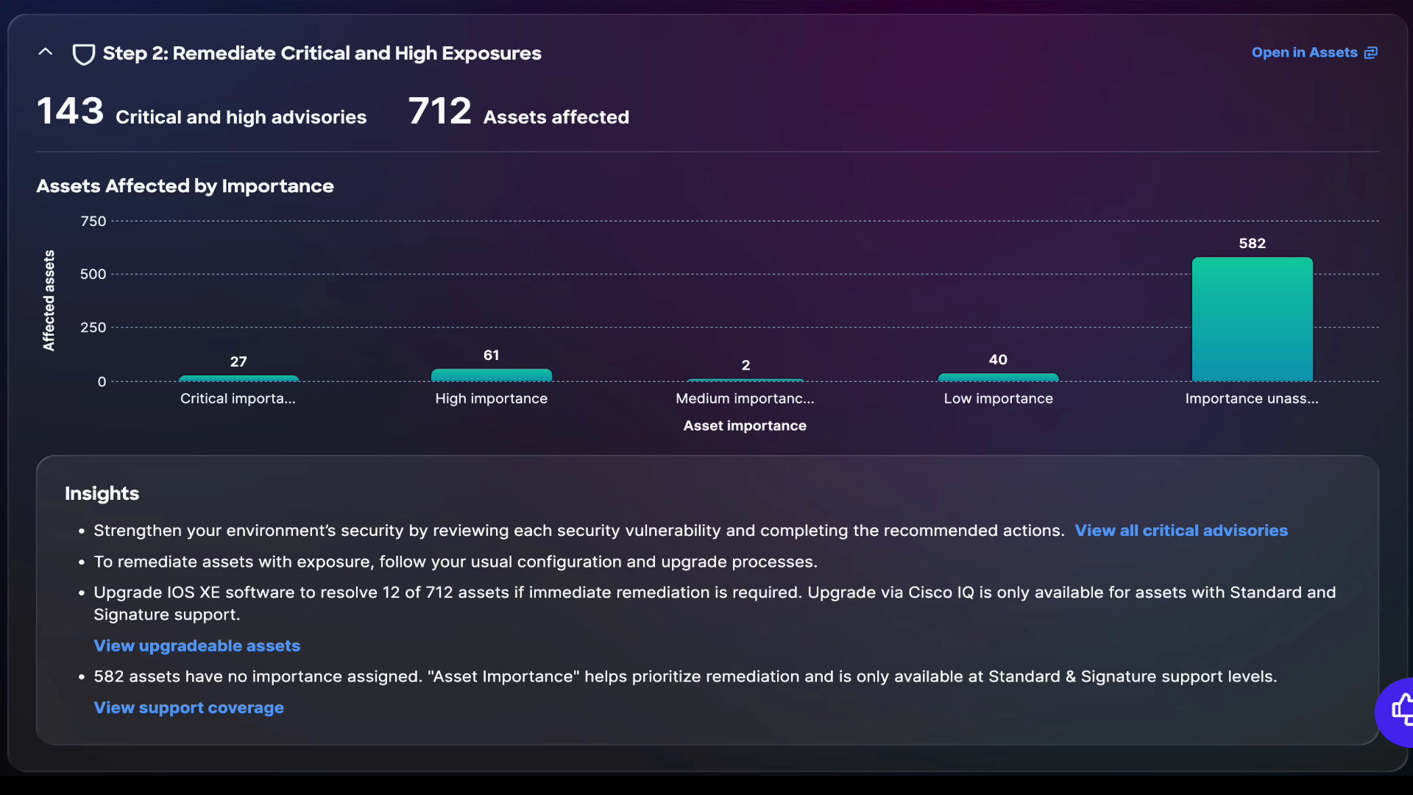This screenshot has width=1413, height=795.
Task: Select the Critical importance bar (27)
Action: point(238,378)
